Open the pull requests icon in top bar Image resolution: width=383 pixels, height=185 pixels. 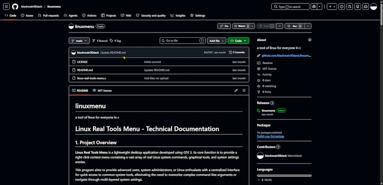(x=350, y=7)
